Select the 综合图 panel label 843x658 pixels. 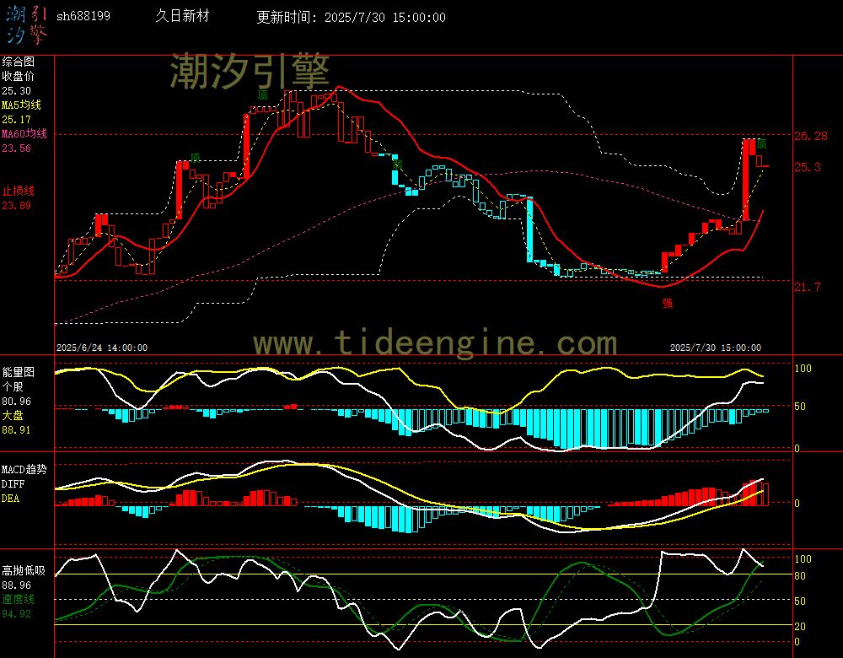[x=18, y=62]
